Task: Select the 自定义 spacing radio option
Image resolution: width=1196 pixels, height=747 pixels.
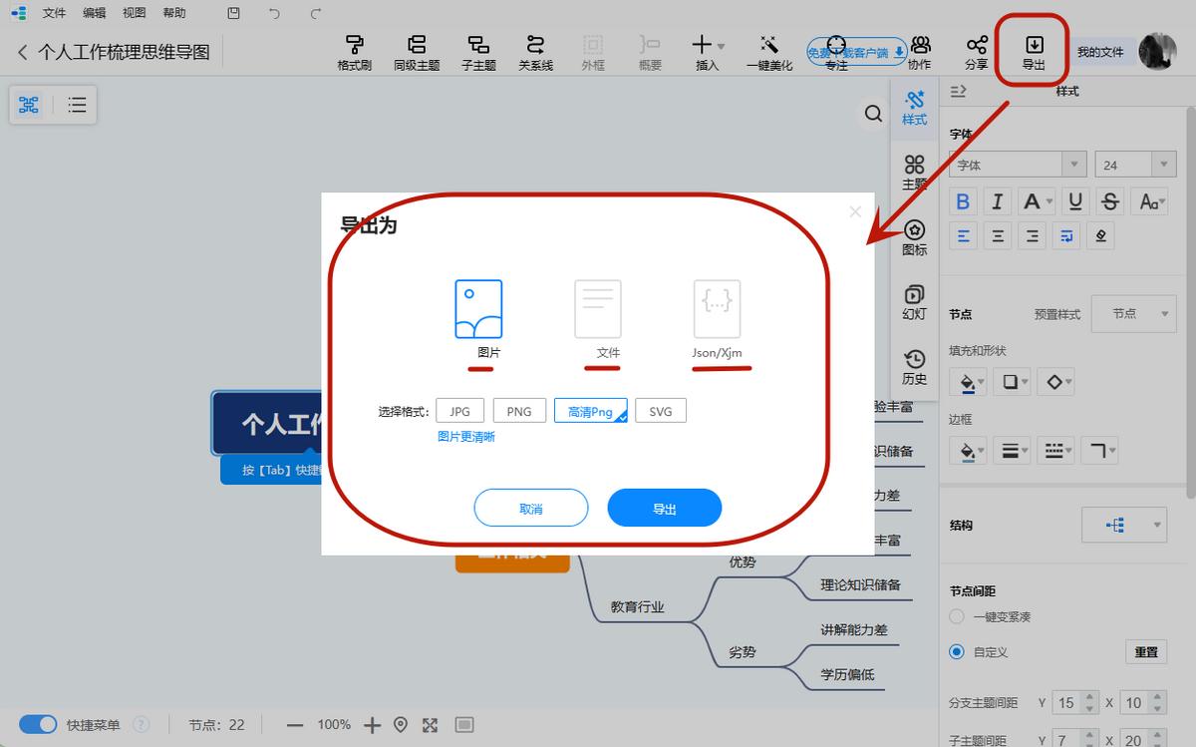Action: point(956,652)
